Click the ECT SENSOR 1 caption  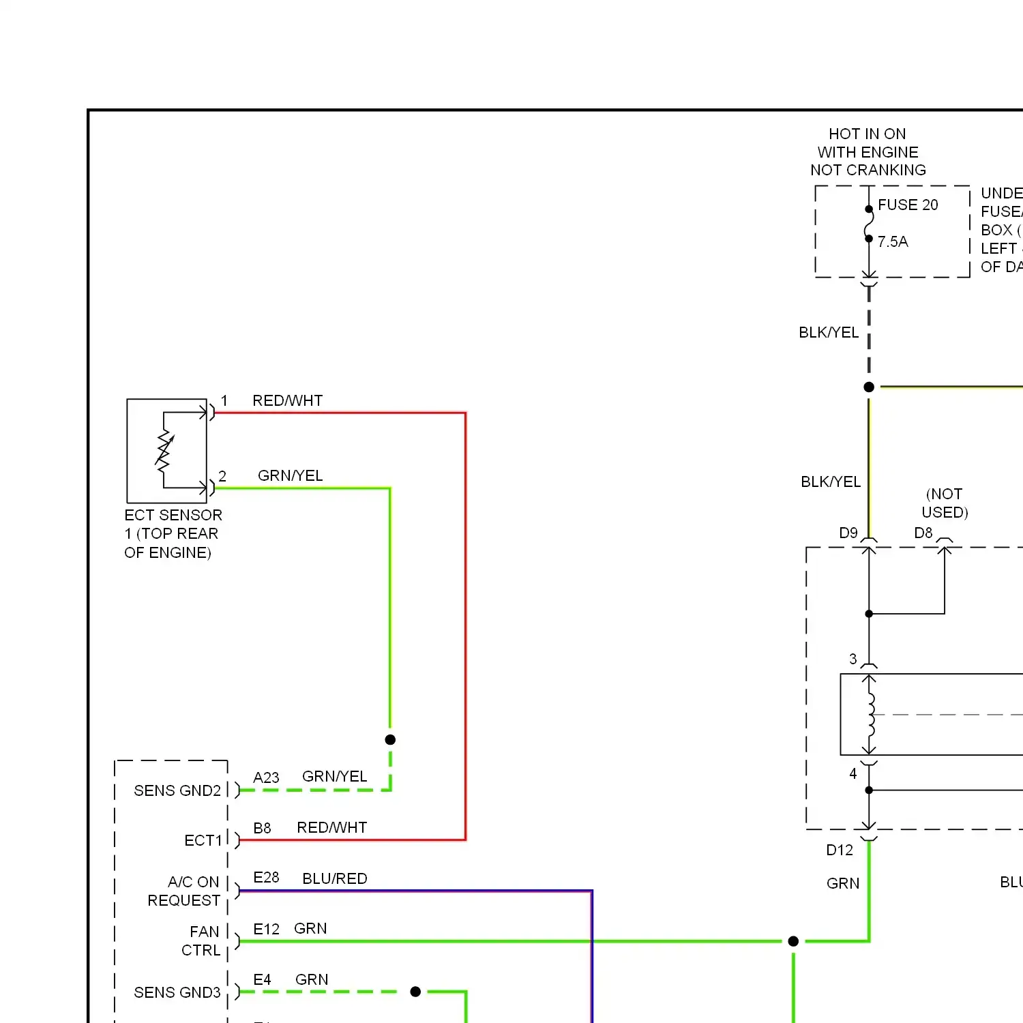[173, 534]
